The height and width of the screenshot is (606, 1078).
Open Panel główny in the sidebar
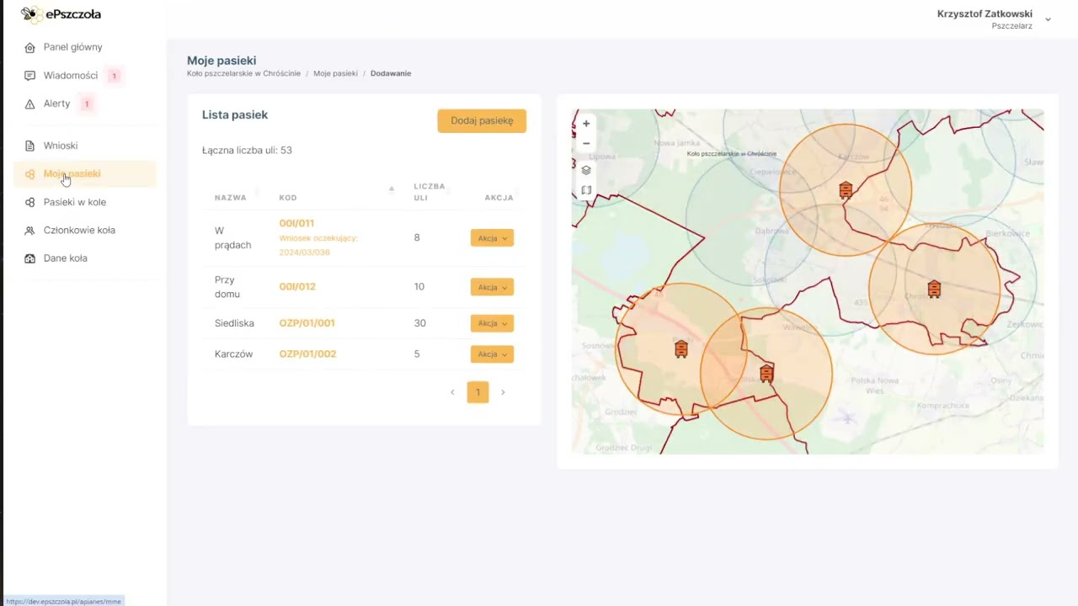(x=73, y=47)
